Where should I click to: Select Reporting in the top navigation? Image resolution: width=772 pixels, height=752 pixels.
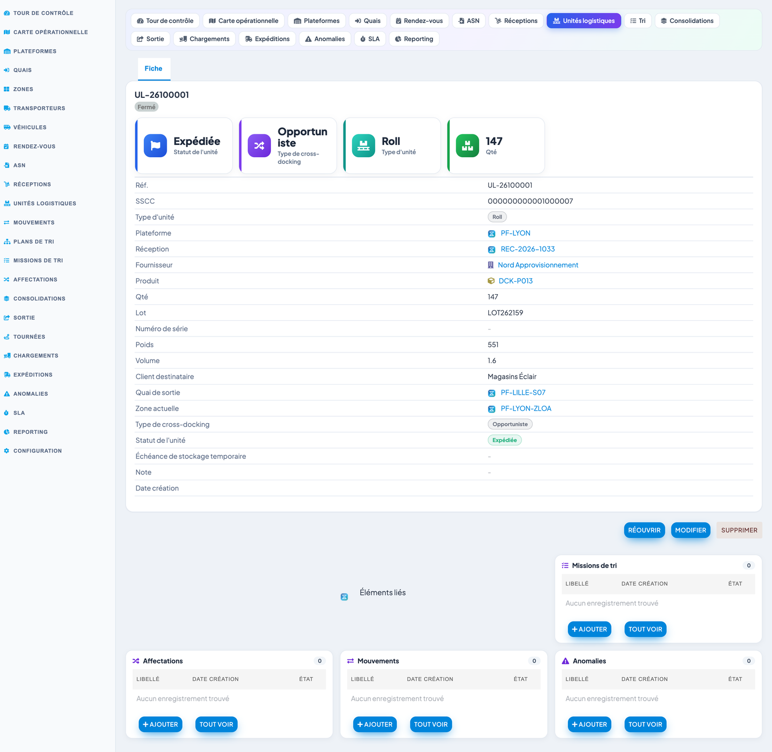[x=414, y=39]
